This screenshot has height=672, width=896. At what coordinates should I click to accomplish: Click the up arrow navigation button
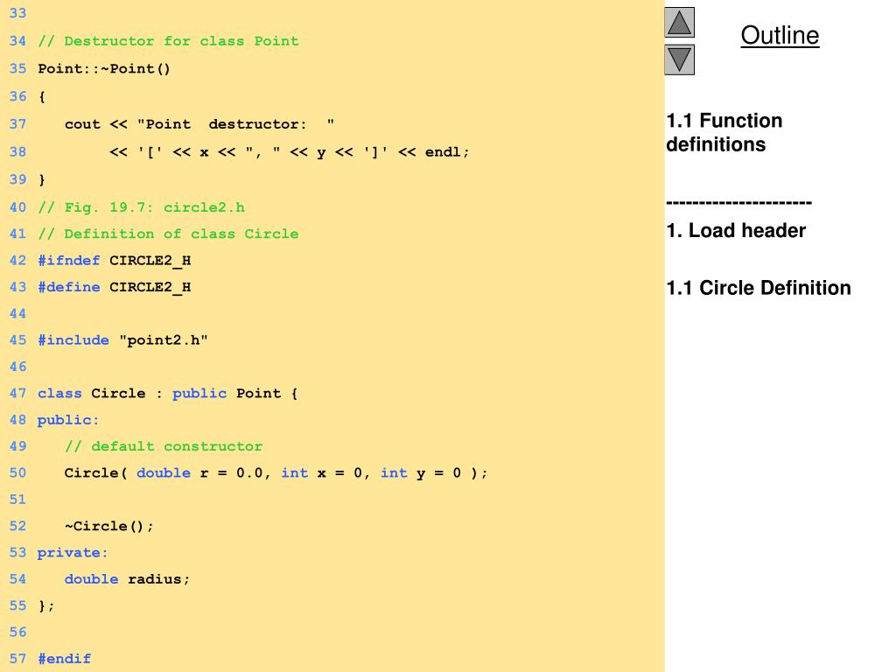click(x=679, y=22)
